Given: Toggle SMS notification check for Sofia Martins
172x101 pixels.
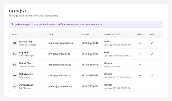Looking at the screenshot, I should (152, 76).
